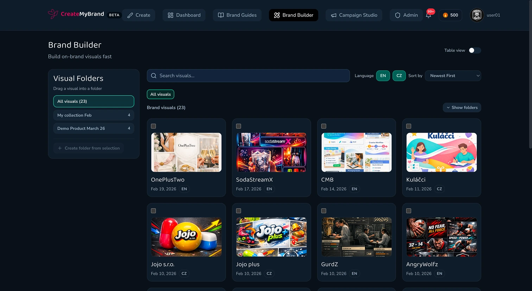Click the magnifier icon in search bar

click(154, 76)
